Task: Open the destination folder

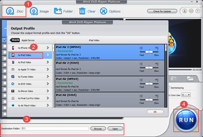Action: [115, 129]
